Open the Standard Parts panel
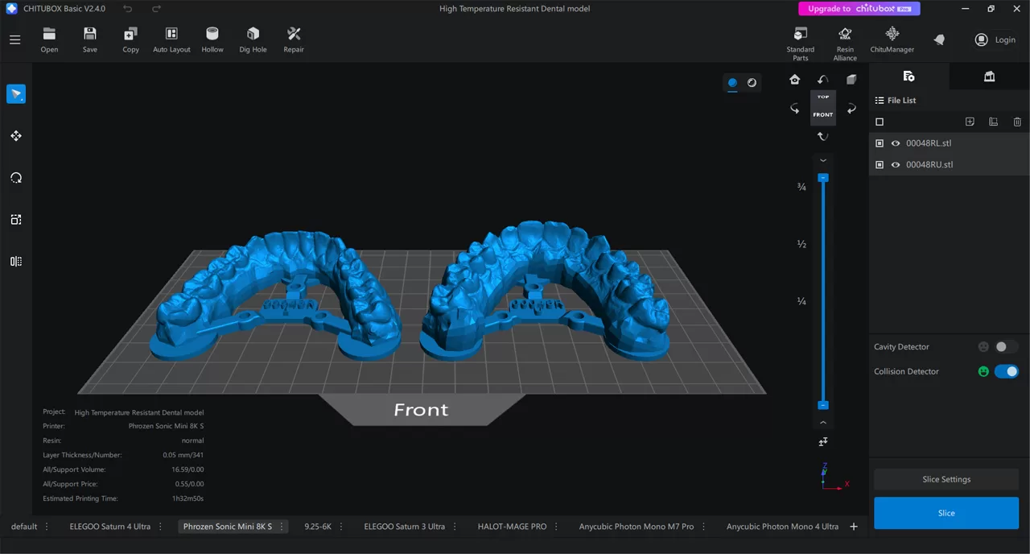Screen dimensions: 1030x554 800,38
